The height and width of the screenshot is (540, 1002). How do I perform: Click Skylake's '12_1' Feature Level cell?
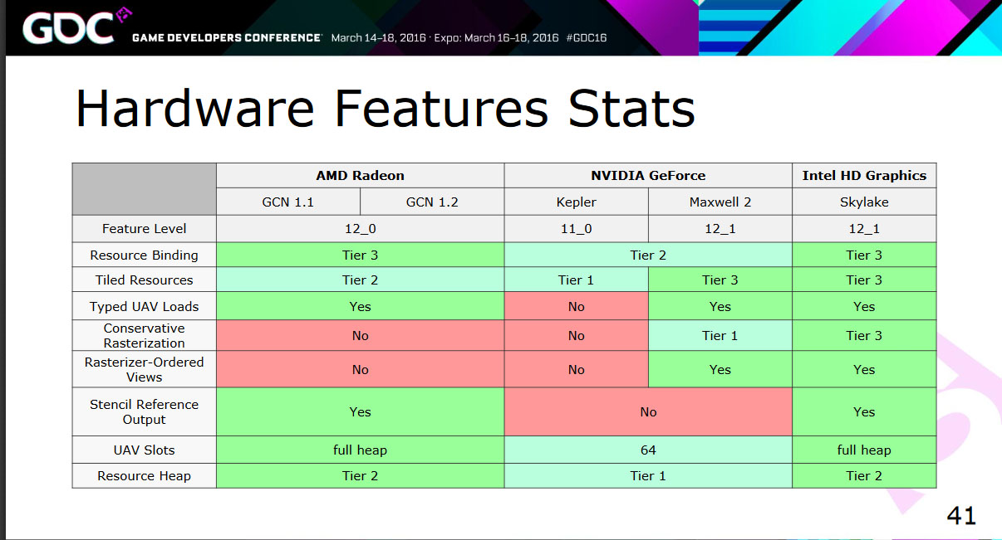864,229
